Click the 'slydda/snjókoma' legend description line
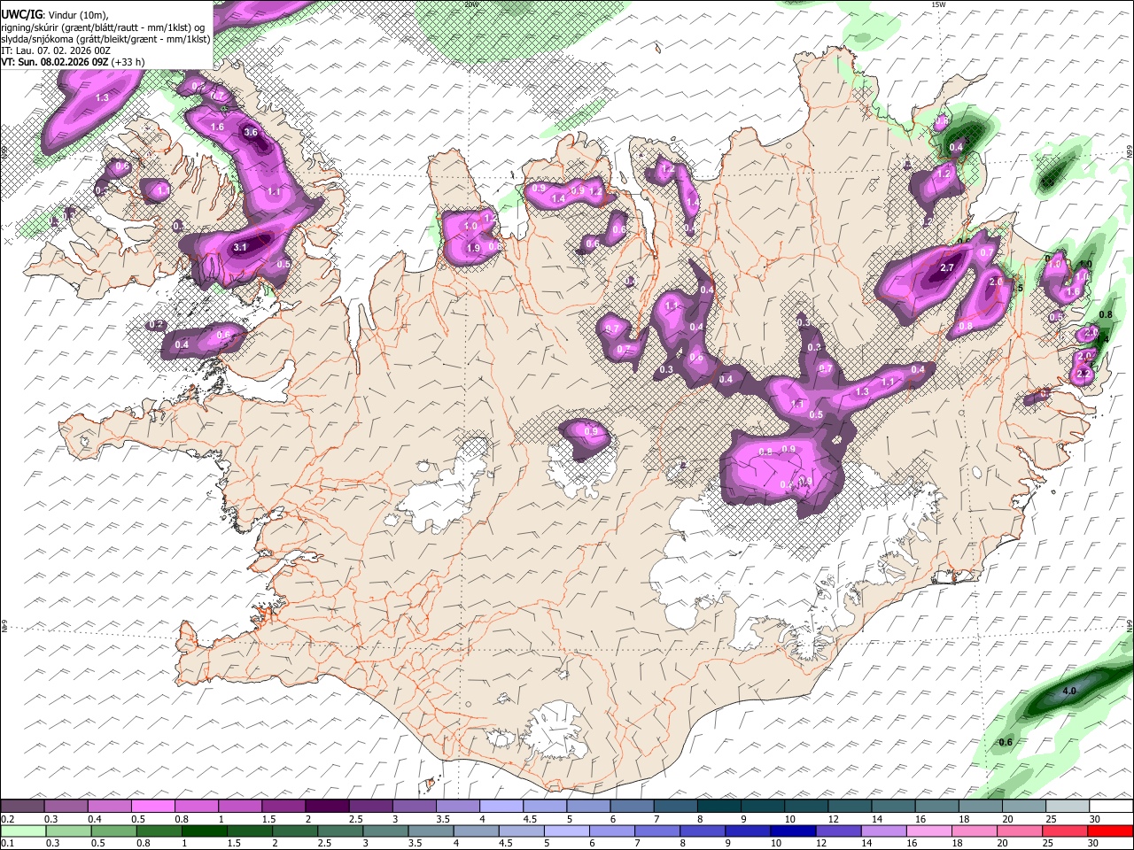Image resolution: width=1134 pixels, height=850 pixels. pos(105,39)
